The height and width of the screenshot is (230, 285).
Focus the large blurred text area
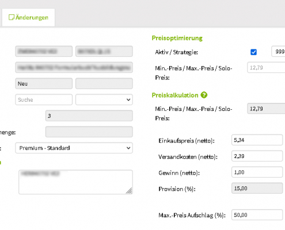[75, 182]
